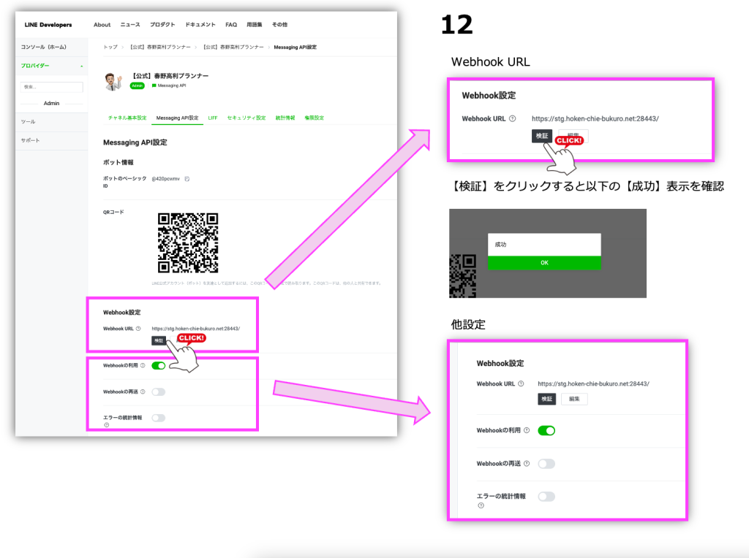This screenshot has height=558, width=749.
Task: Click the ボット情報 section heading
Action: [x=118, y=163]
